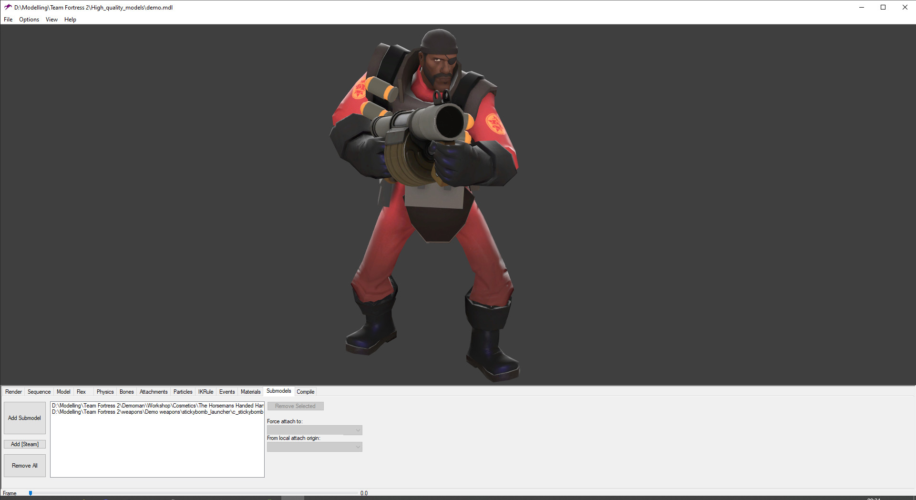Click the HLMV application icon in the title bar

7,7
